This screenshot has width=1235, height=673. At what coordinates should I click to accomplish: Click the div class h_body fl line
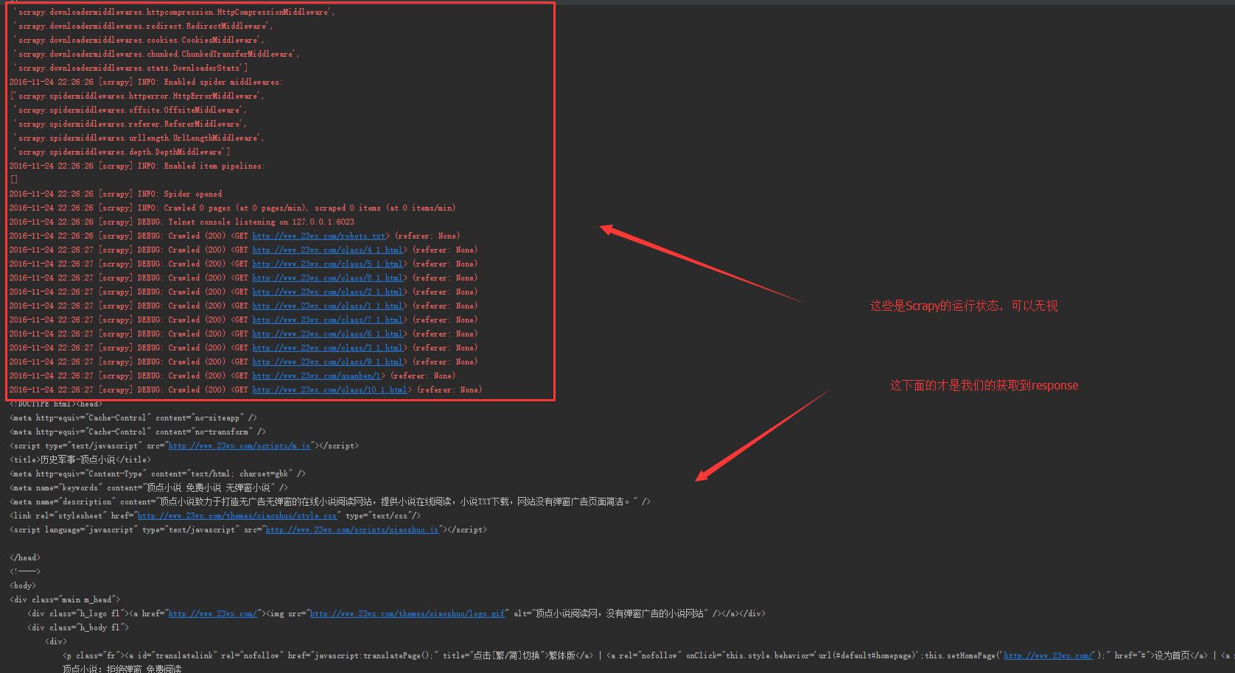click(x=78, y=627)
